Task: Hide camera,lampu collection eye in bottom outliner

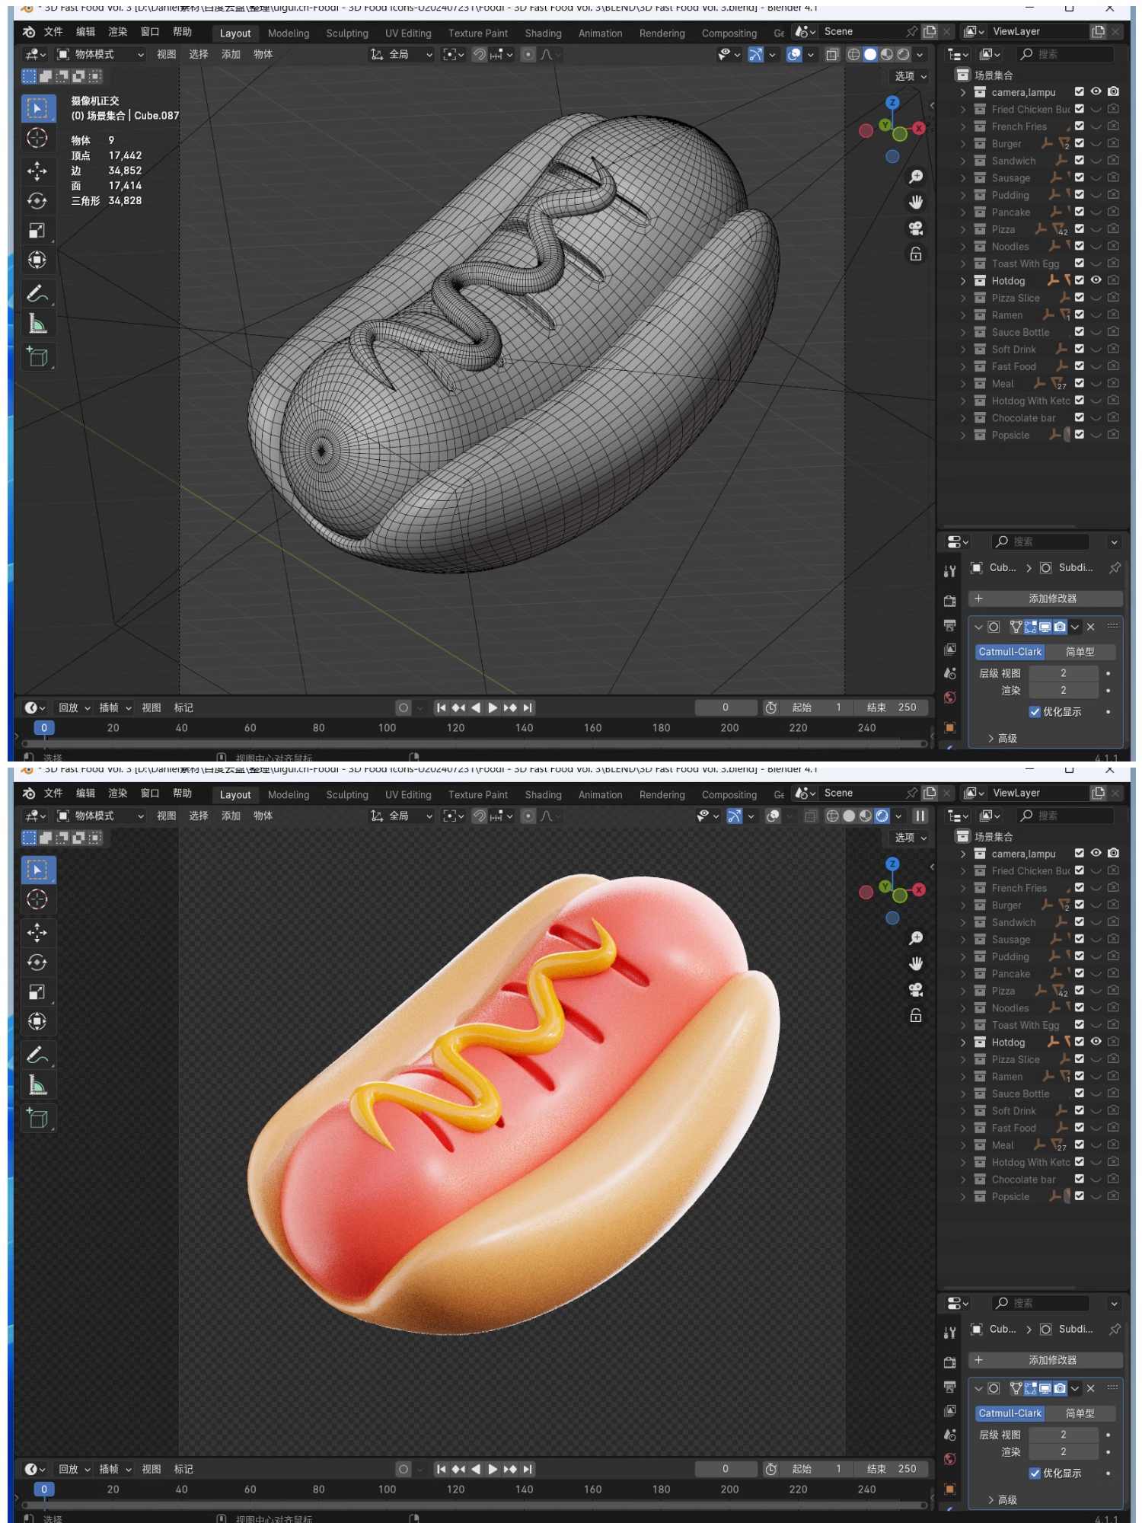Action: (x=1096, y=854)
